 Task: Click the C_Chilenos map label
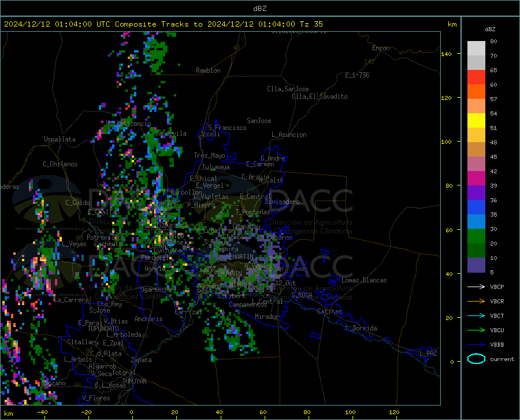[x=60, y=164]
